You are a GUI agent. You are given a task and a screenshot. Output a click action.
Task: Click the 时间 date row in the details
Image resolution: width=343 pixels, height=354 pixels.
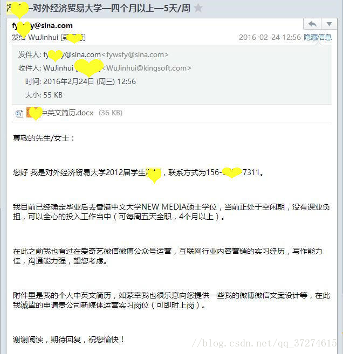tap(80, 81)
